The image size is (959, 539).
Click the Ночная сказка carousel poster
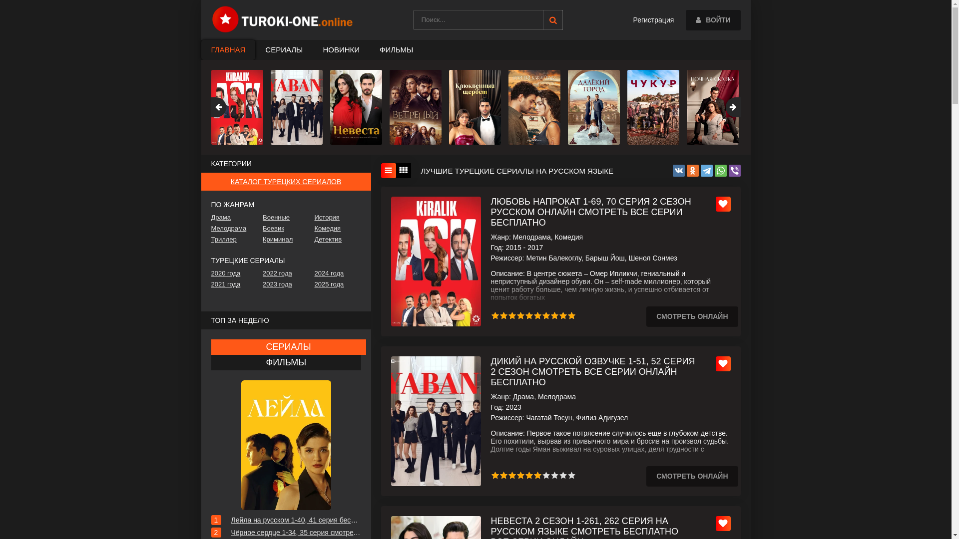pyautogui.click(x=712, y=107)
